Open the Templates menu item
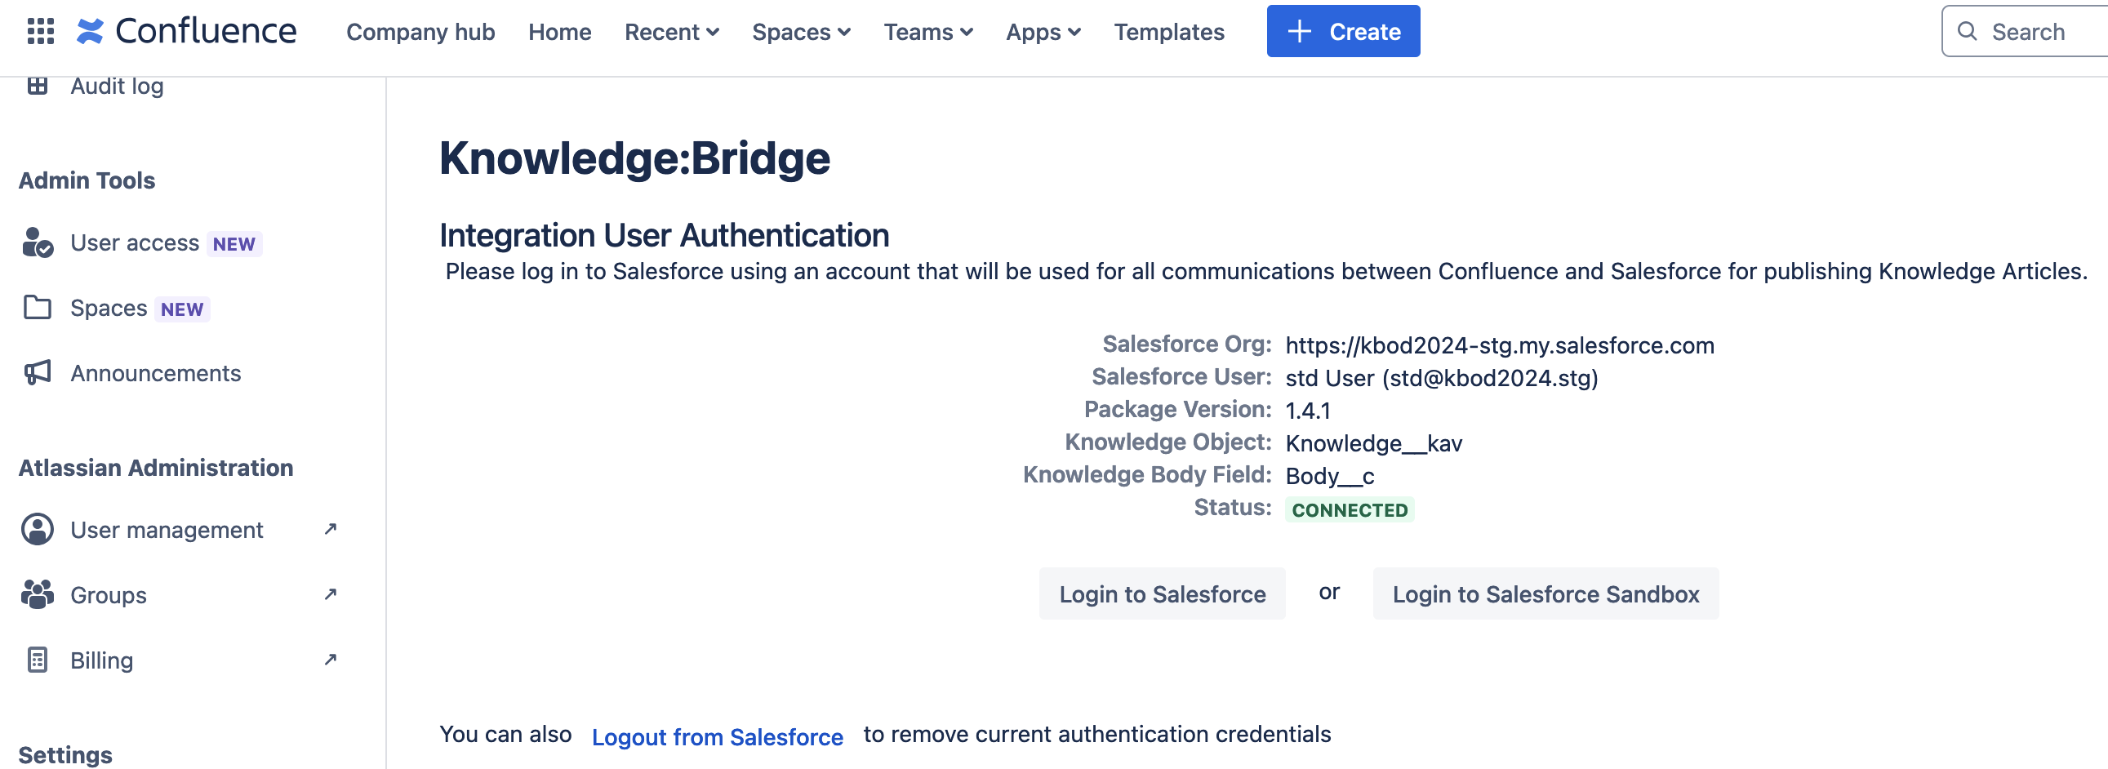The width and height of the screenshot is (2108, 769). coord(1167,32)
